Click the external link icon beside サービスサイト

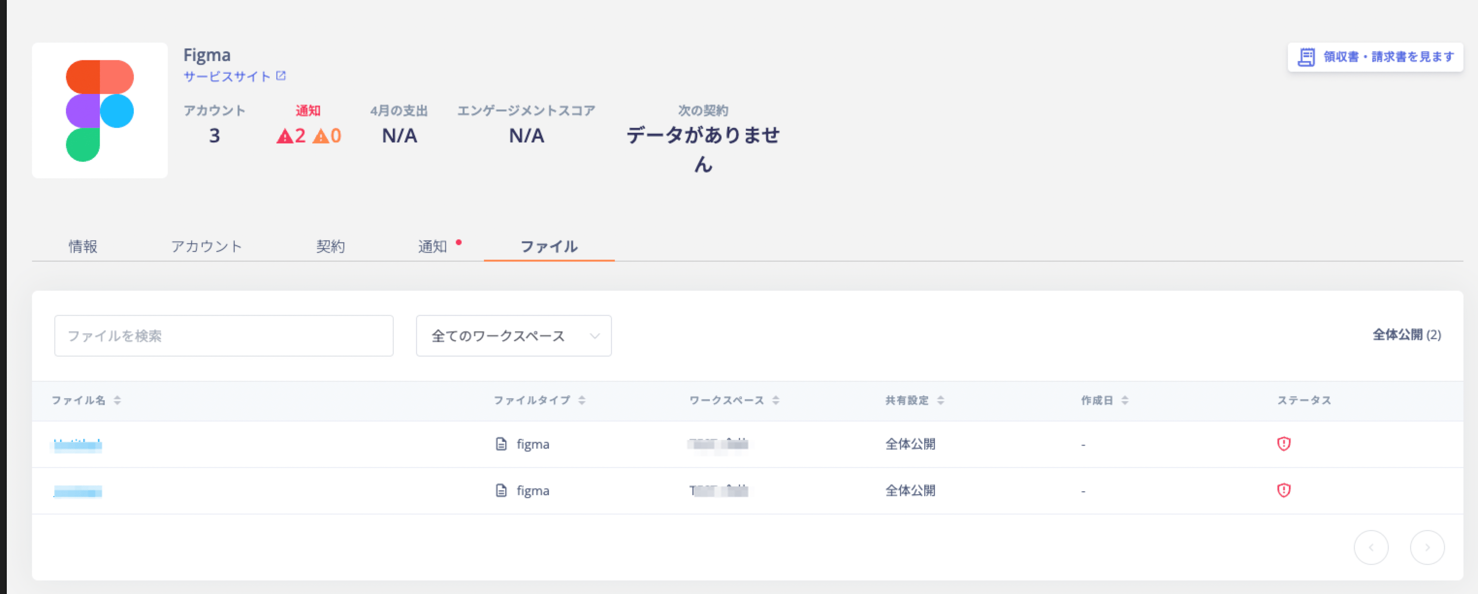[281, 76]
